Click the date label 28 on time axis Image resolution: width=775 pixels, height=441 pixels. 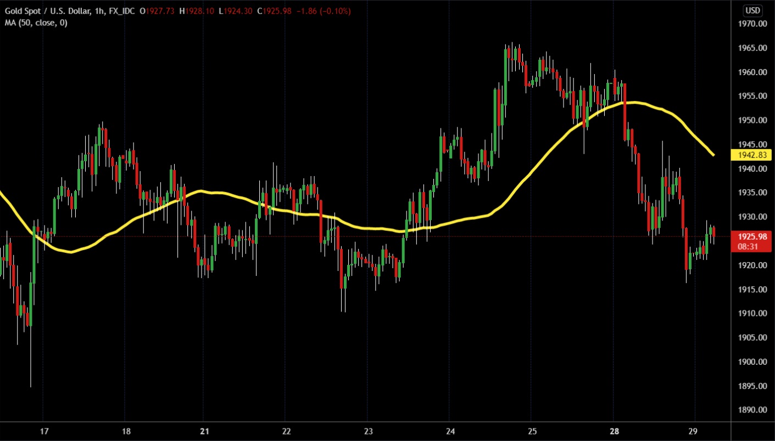614,431
